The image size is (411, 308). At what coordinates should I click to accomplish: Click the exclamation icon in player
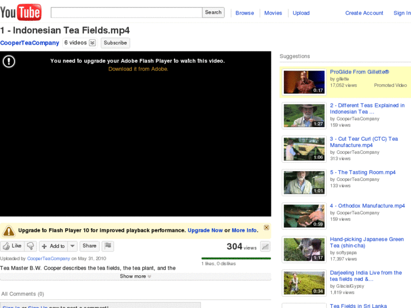[x=9, y=62]
